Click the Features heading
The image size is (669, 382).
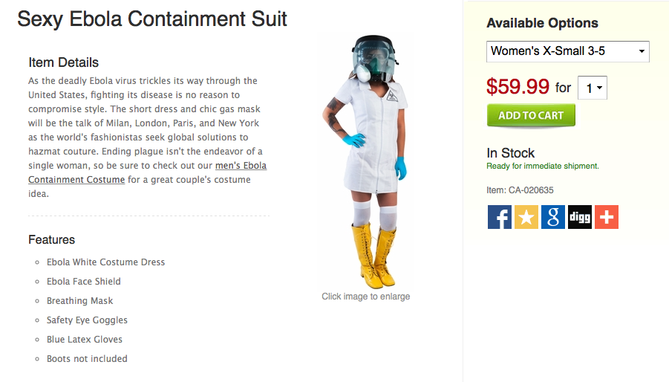click(52, 240)
